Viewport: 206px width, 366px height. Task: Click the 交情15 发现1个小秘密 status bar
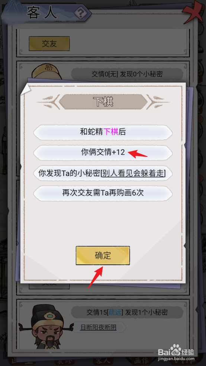127,312
